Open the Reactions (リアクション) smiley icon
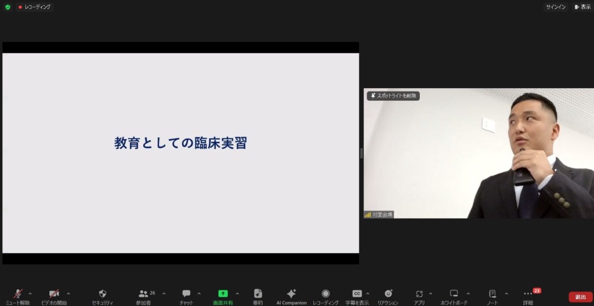This screenshot has width=594, height=306. (388, 294)
